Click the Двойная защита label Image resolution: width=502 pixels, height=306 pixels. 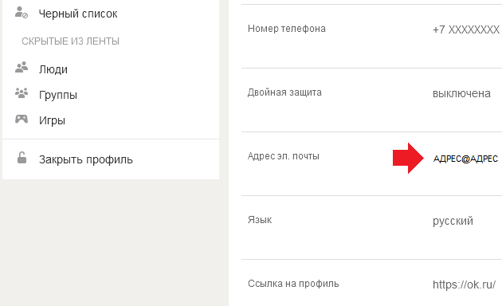coord(284,92)
